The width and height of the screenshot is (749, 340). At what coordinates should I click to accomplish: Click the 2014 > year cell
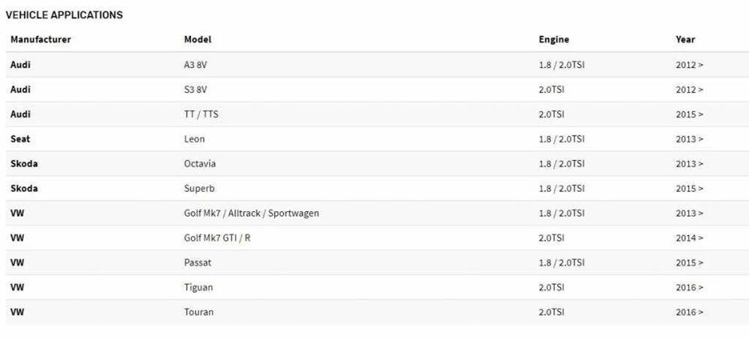pos(689,238)
